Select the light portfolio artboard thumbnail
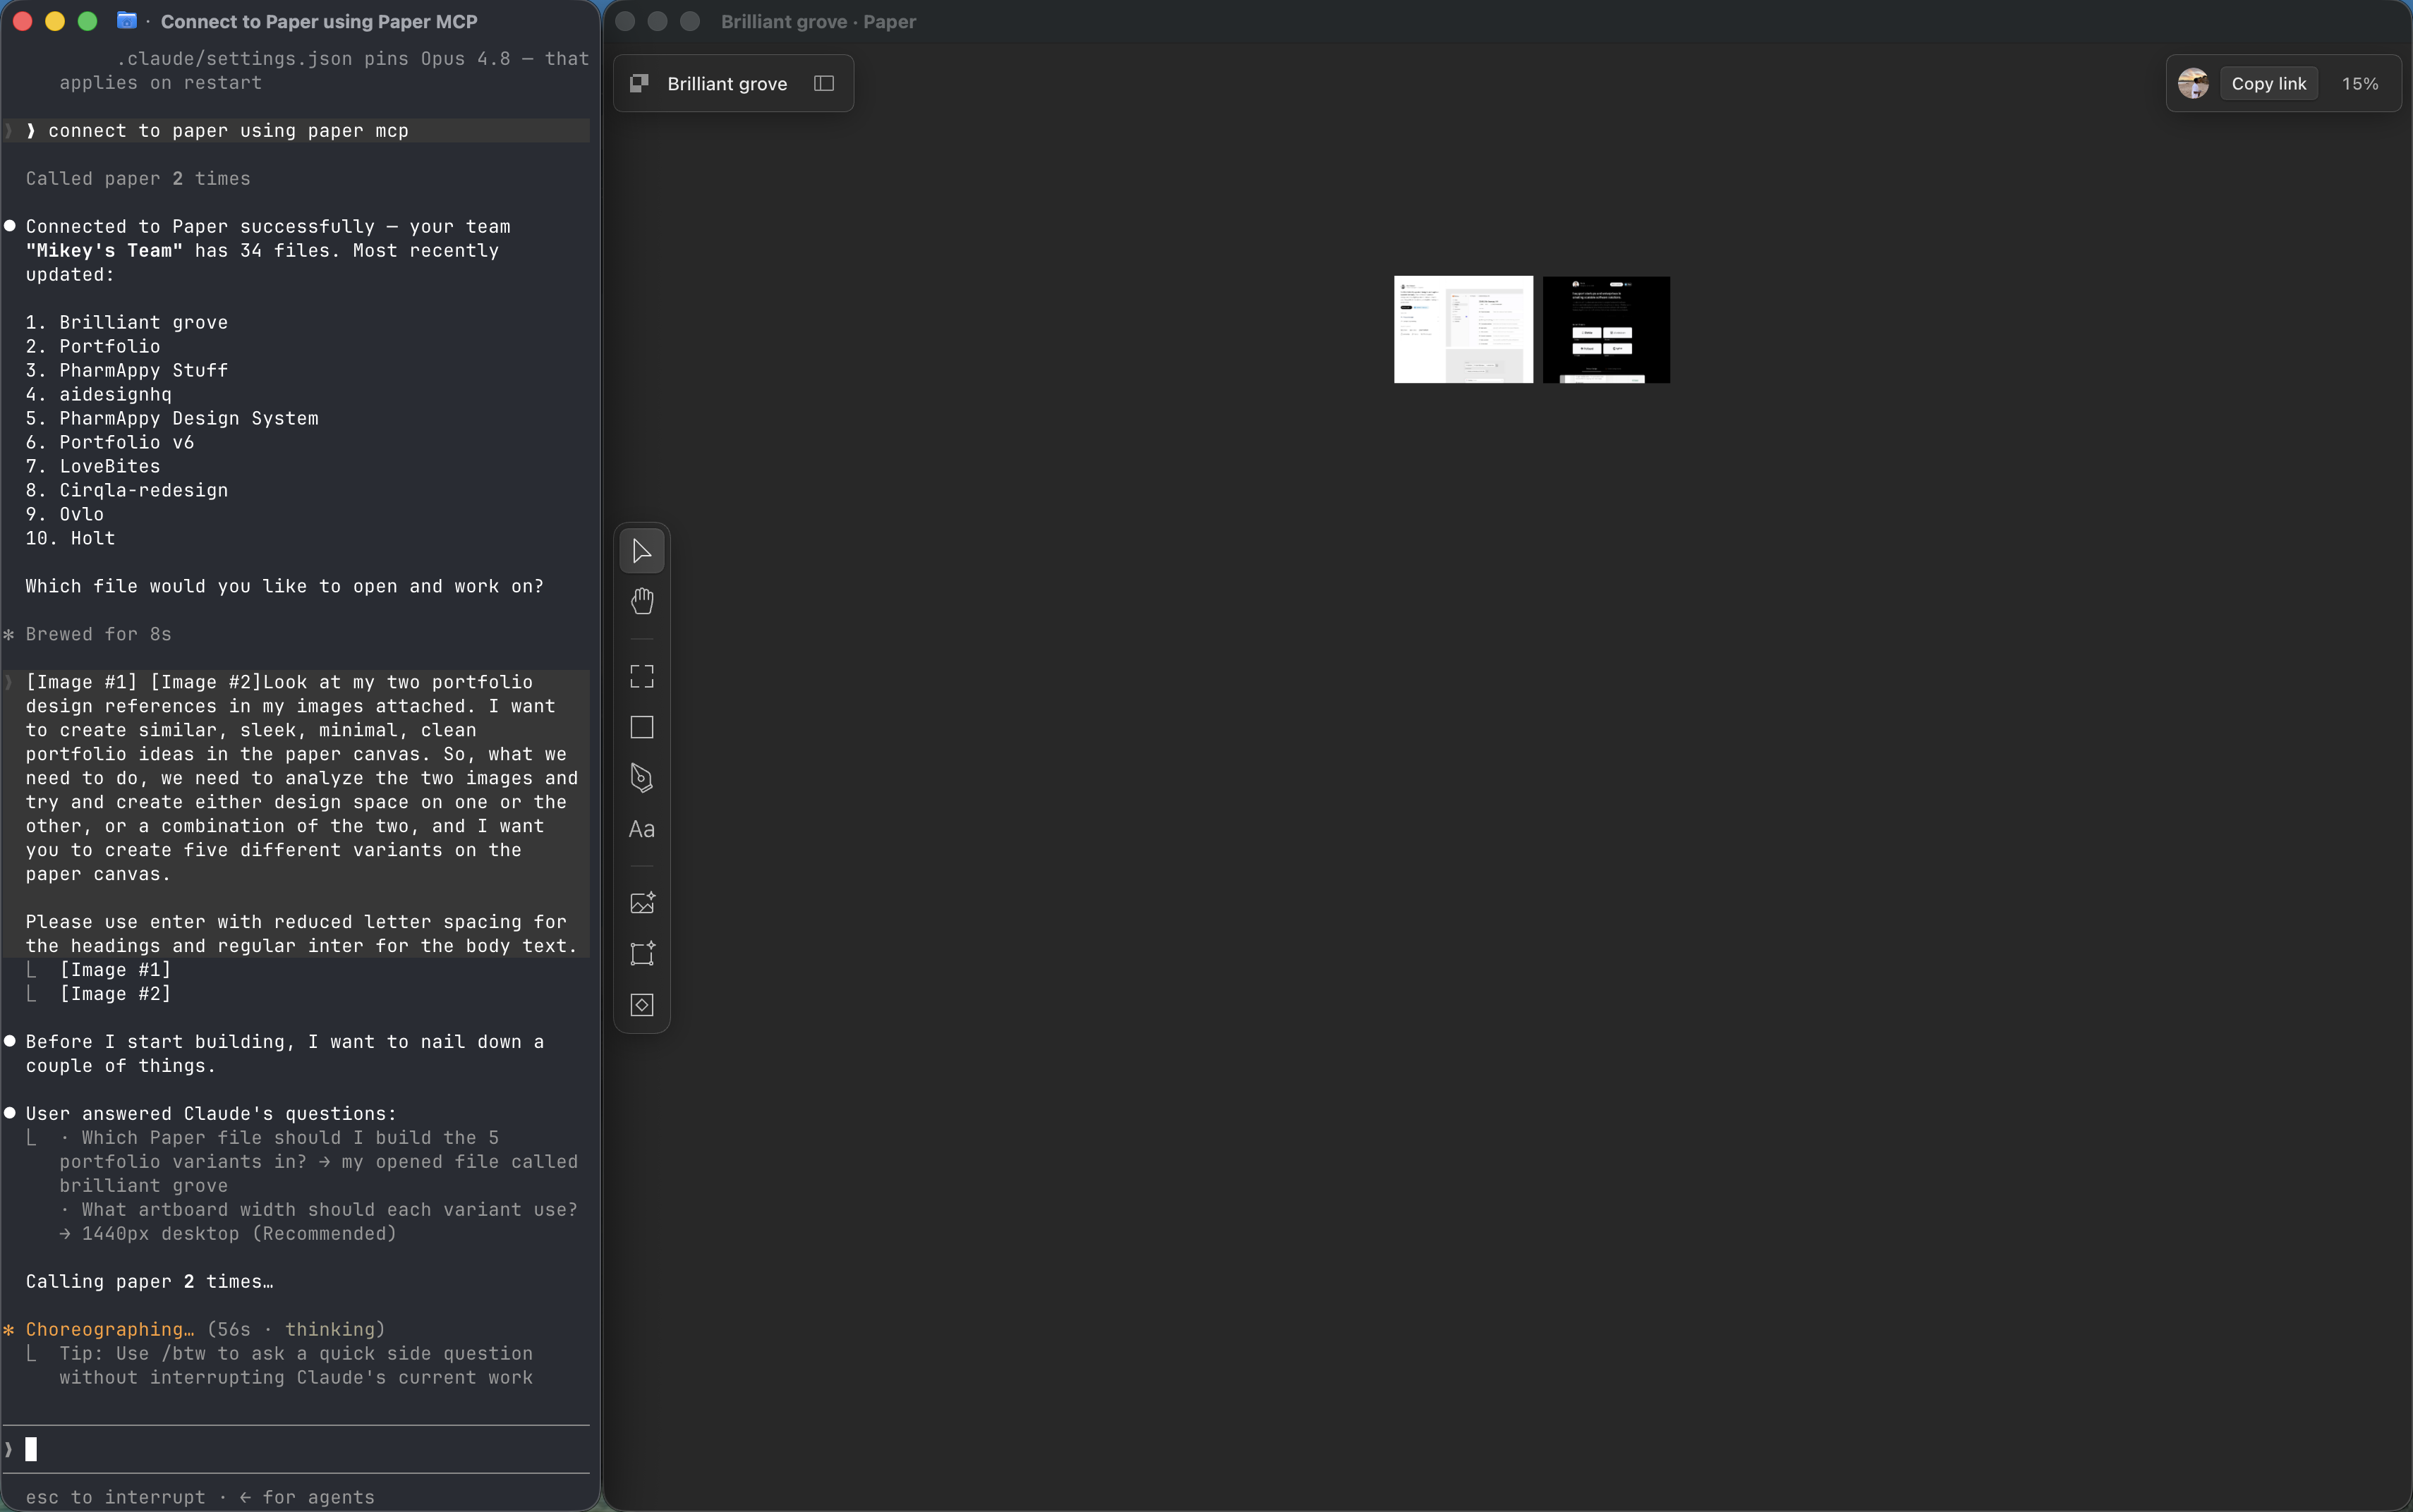2413x1512 pixels. point(1463,329)
